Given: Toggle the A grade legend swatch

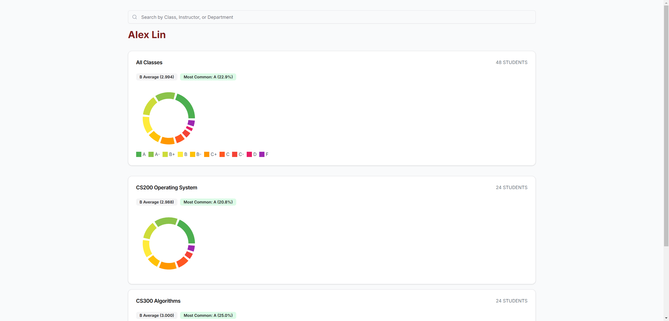Looking at the screenshot, I should 139,154.
